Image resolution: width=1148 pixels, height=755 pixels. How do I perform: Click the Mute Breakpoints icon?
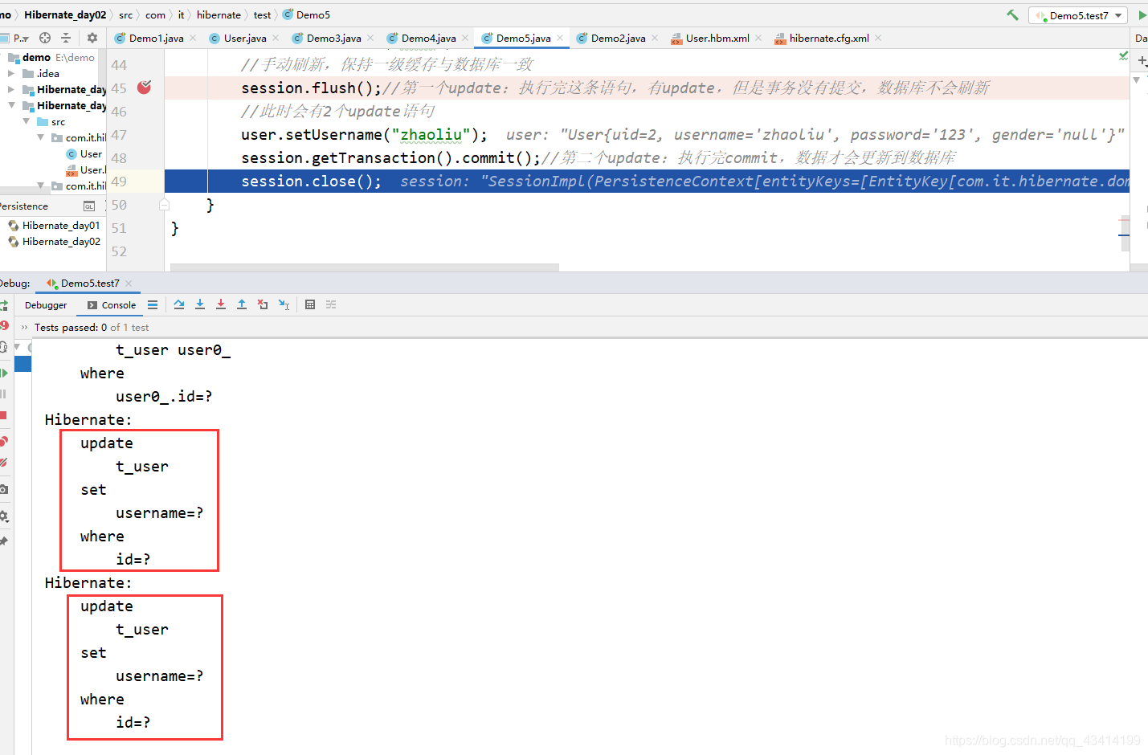coord(4,463)
